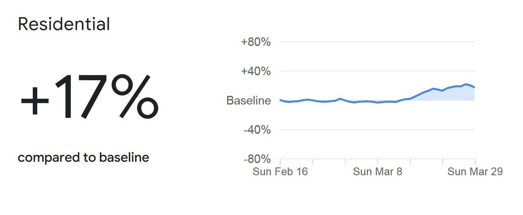Click the Sun Mar 29 date label

[475, 172]
